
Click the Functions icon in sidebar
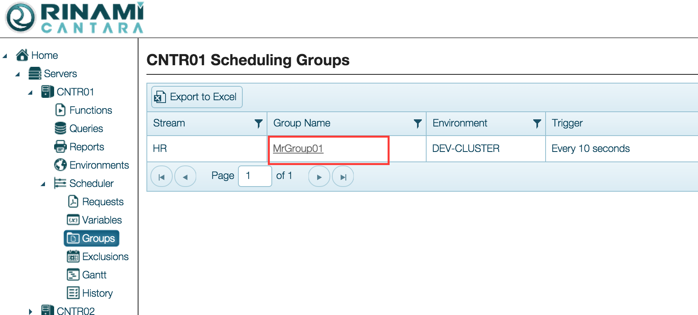coord(60,110)
